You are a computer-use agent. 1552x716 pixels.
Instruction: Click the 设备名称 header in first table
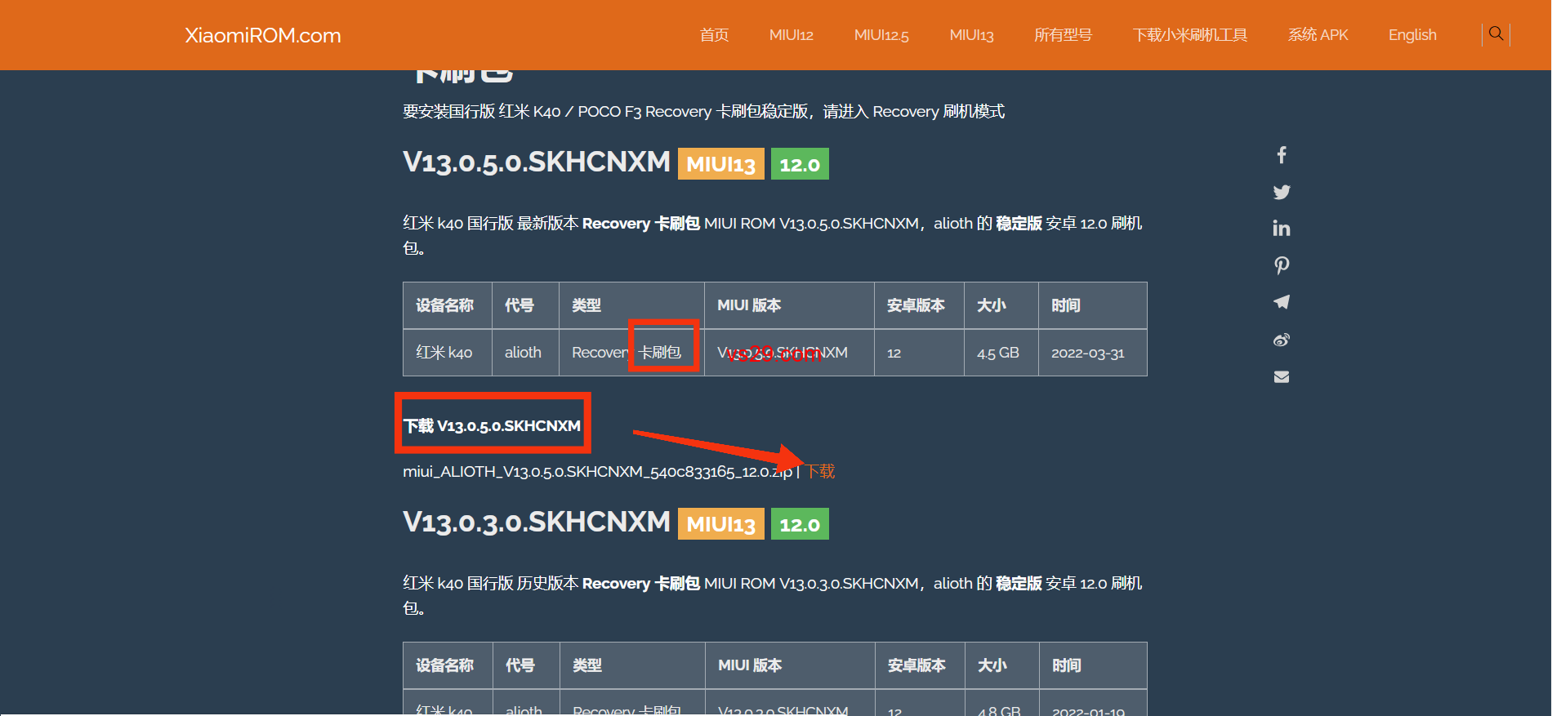tap(448, 305)
